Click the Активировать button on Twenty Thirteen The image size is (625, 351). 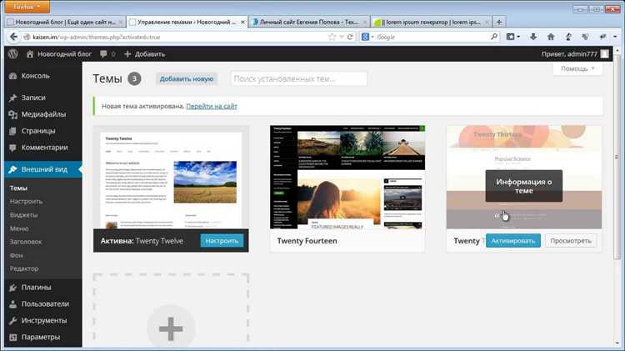(512, 241)
